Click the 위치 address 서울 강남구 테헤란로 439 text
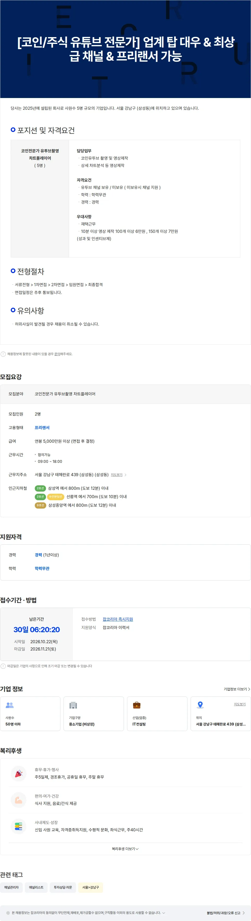Viewport: 251px width, 921px height. point(221,724)
